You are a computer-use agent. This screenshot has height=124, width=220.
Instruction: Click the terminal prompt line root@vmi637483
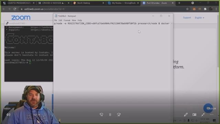point(18,63)
